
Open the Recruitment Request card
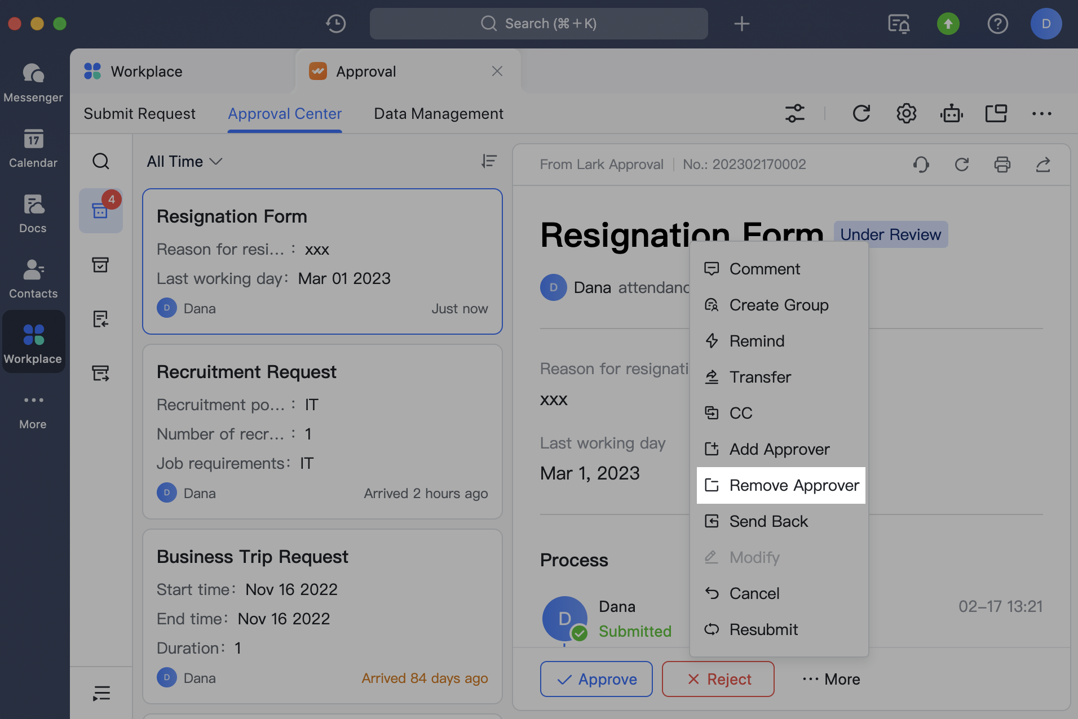[322, 431]
